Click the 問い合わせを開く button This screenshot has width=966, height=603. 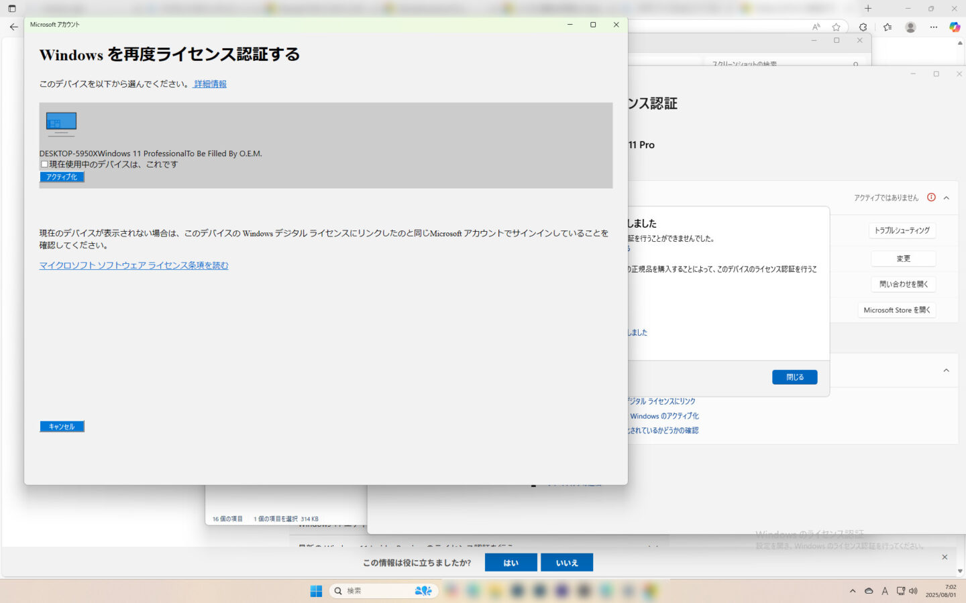(904, 284)
